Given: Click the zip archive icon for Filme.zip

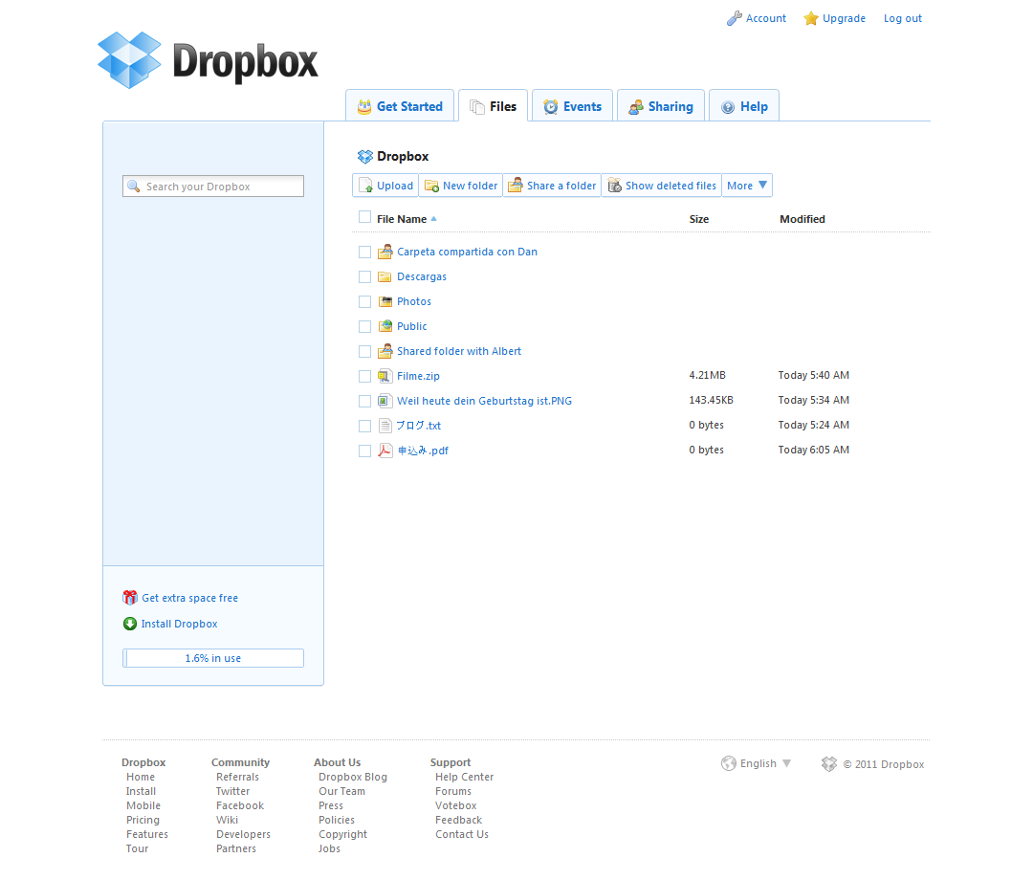Looking at the screenshot, I should coord(385,376).
